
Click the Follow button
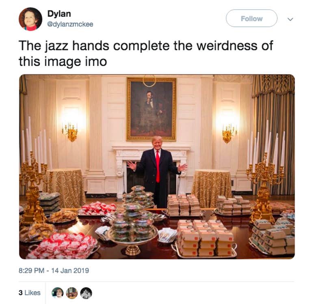[x=251, y=18]
